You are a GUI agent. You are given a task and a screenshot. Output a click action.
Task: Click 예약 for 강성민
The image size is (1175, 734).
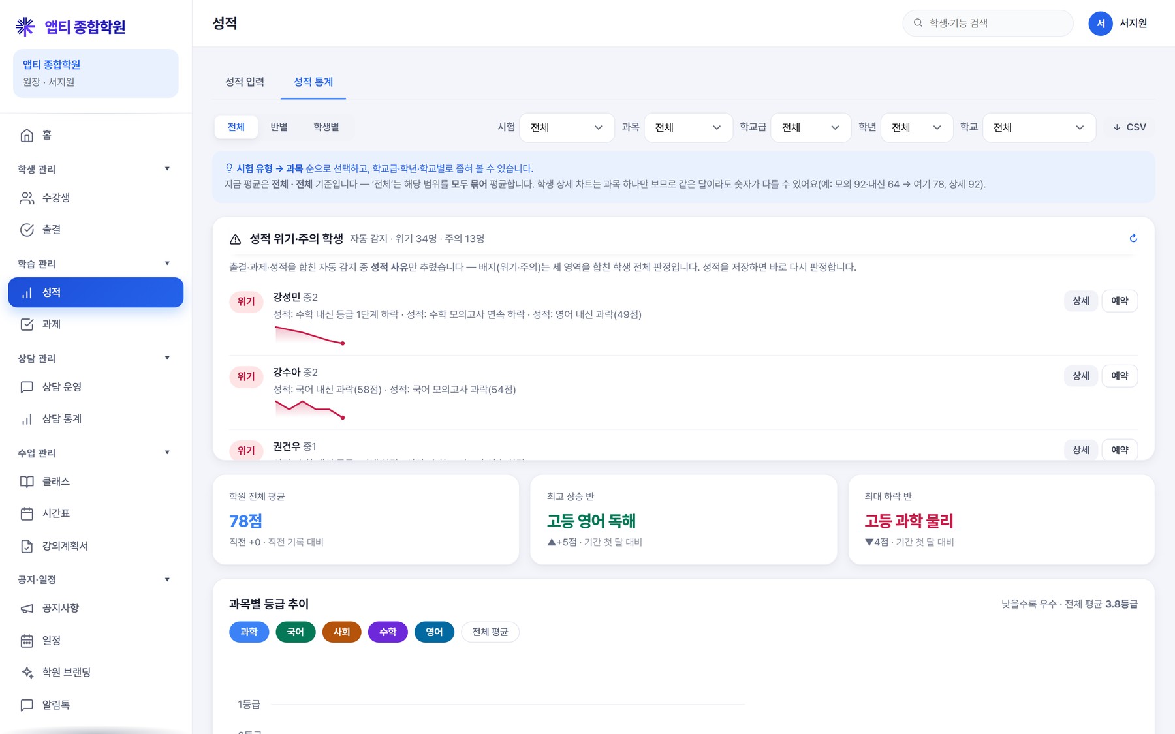click(x=1120, y=301)
